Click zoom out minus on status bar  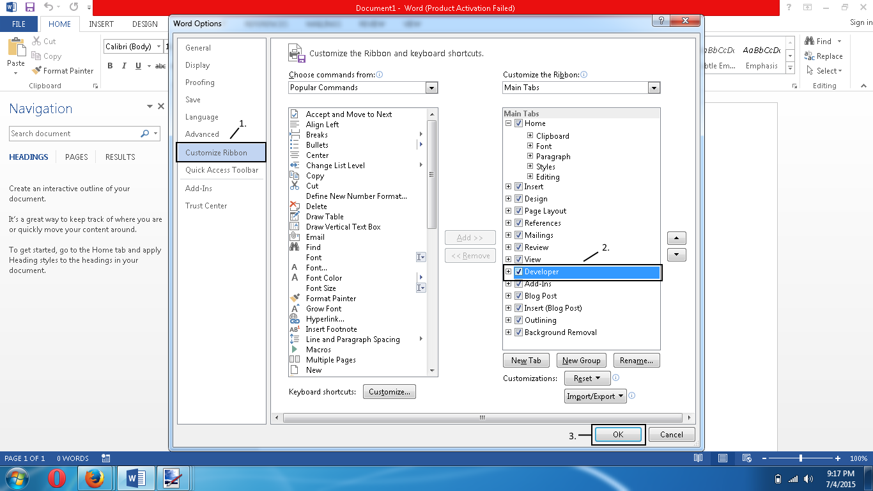click(x=764, y=458)
